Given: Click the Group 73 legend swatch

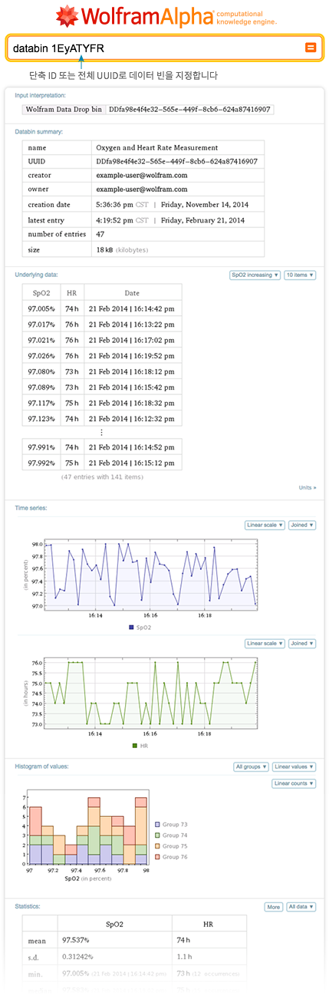Looking at the screenshot, I should click(157, 825).
